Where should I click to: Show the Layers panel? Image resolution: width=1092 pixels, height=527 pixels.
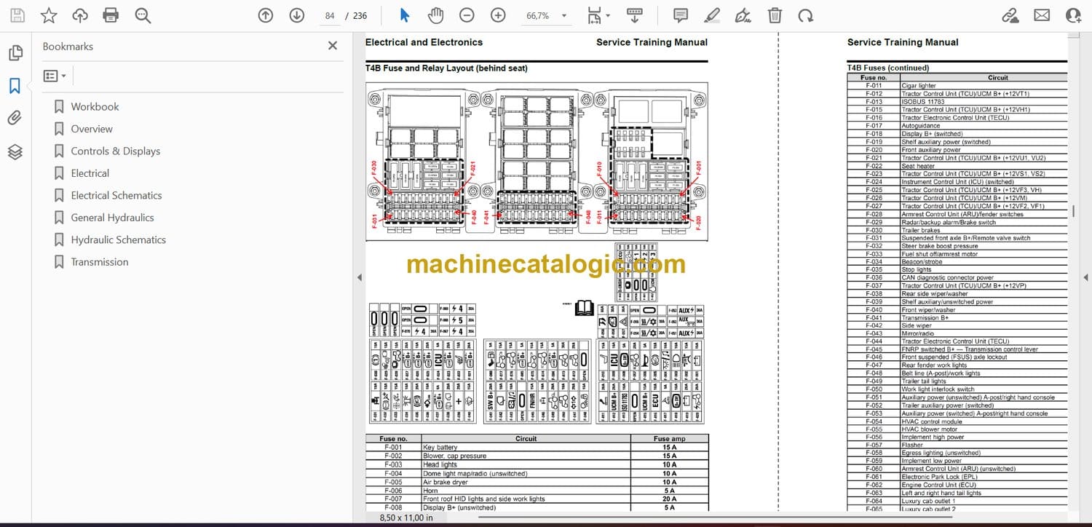click(x=15, y=151)
